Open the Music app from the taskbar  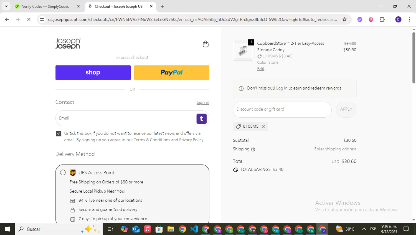[x=148, y=229]
